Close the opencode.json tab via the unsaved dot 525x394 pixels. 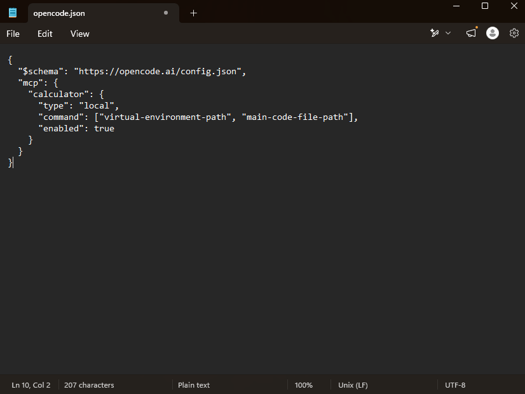pyautogui.click(x=166, y=13)
